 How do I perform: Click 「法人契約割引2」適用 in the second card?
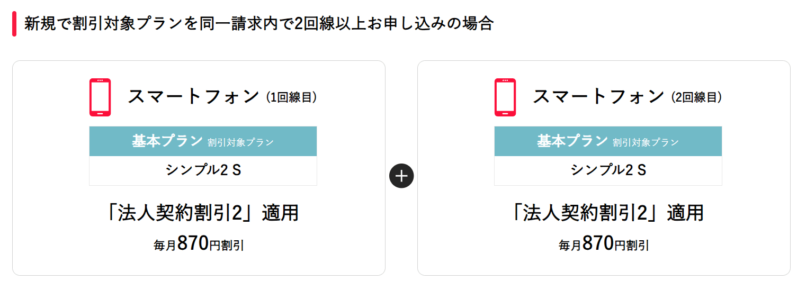[x=607, y=213]
